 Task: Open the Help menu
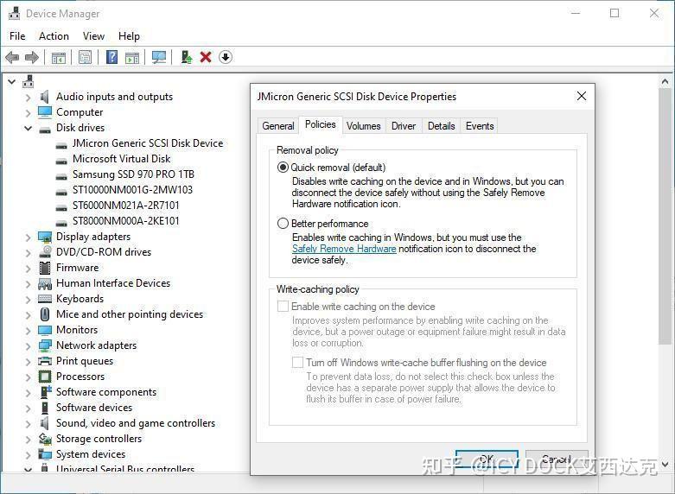click(x=129, y=36)
